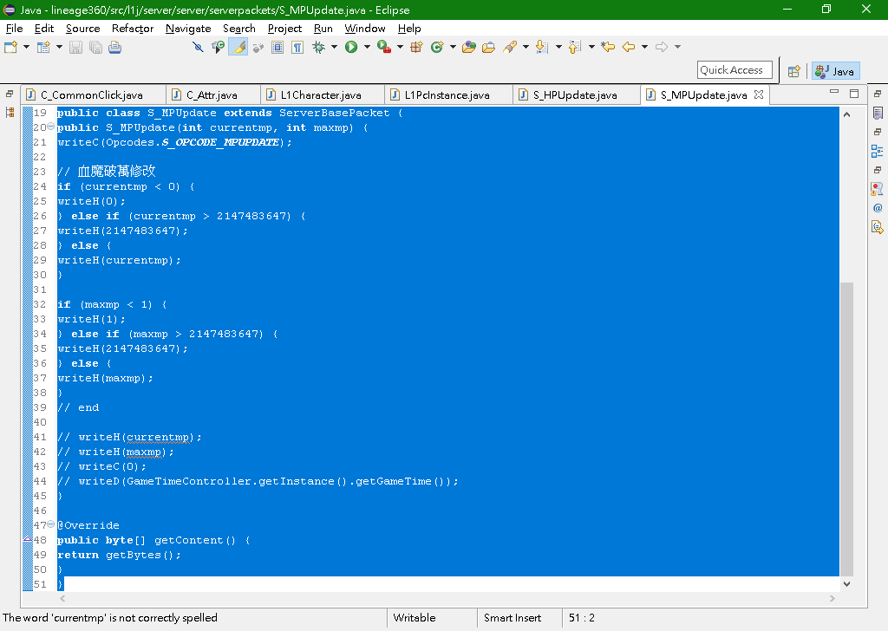The image size is (888, 631).
Task: Click the New file wizard icon
Action: pyautogui.click(x=10, y=47)
